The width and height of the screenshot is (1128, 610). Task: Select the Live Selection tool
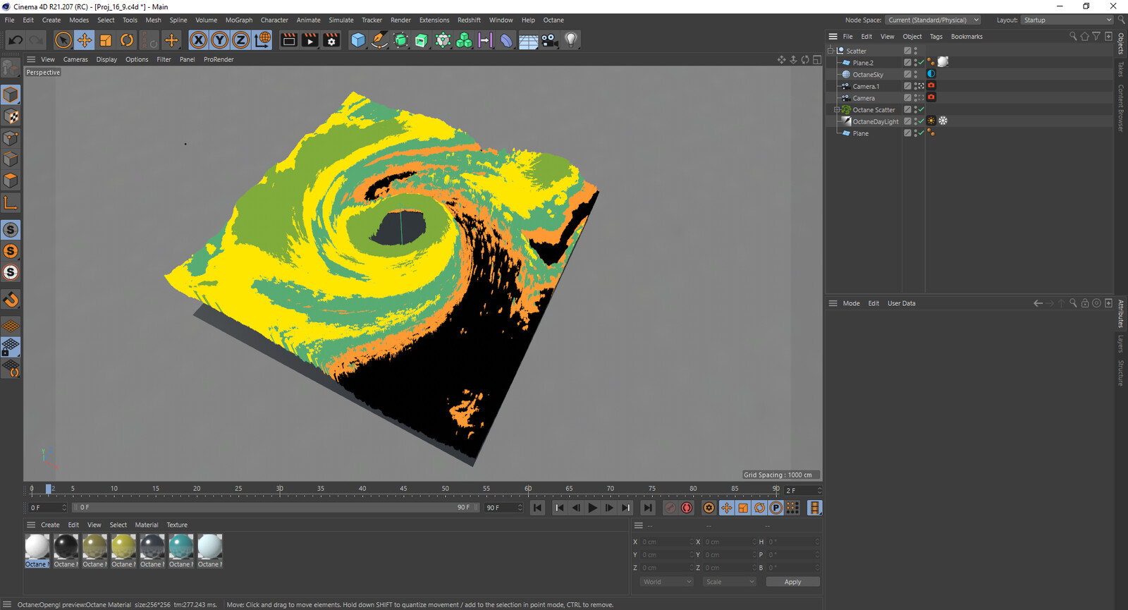click(x=63, y=40)
